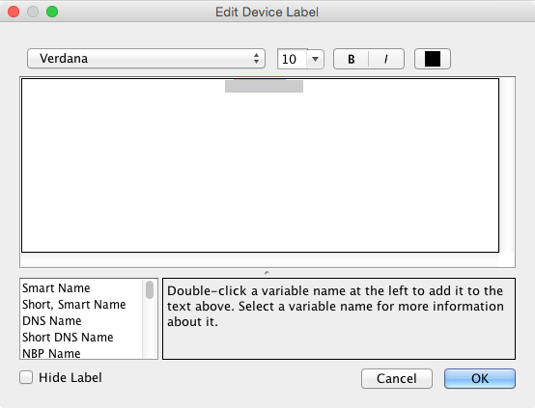Click the variable list scrollbar thumb
Image resolution: width=535 pixels, height=408 pixels.
click(150, 289)
